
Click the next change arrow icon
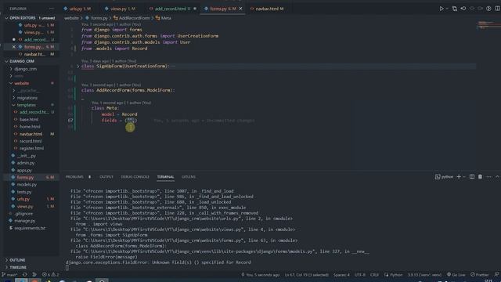pos(480,9)
